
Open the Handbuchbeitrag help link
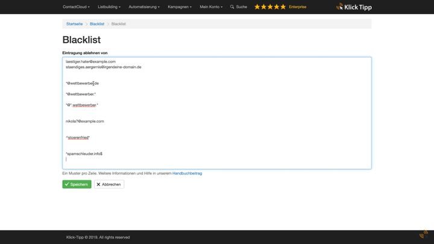tap(187, 174)
